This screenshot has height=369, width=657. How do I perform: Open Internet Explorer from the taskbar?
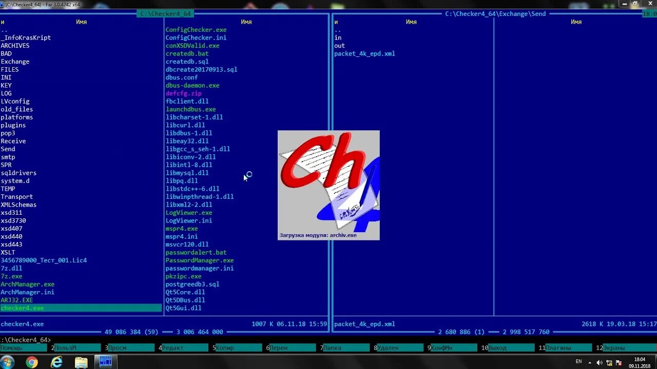click(56, 362)
